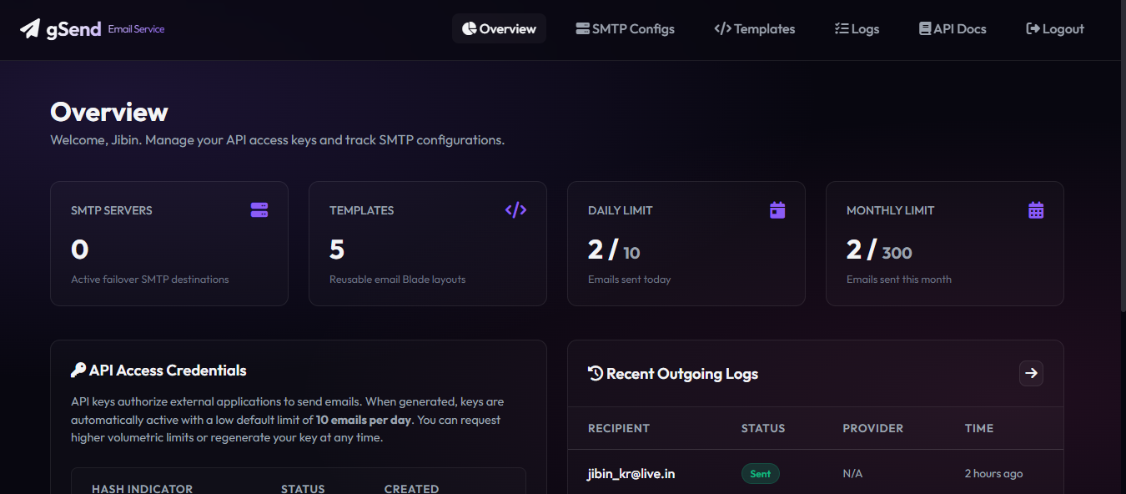Select the jibin_kr@live.in recipient row
Image resolution: width=1126 pixels, height=494 pixels.
click(816, 473)
